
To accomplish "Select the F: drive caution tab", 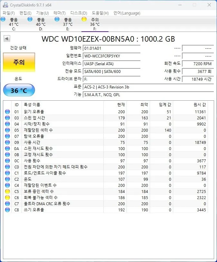I will [x=95, y=24].
